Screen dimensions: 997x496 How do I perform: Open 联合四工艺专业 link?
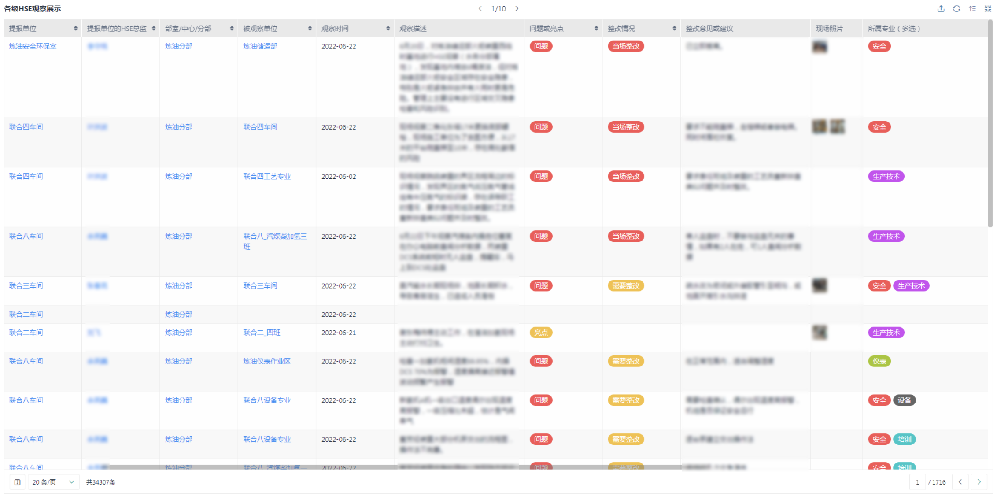(x=267, y=177)
